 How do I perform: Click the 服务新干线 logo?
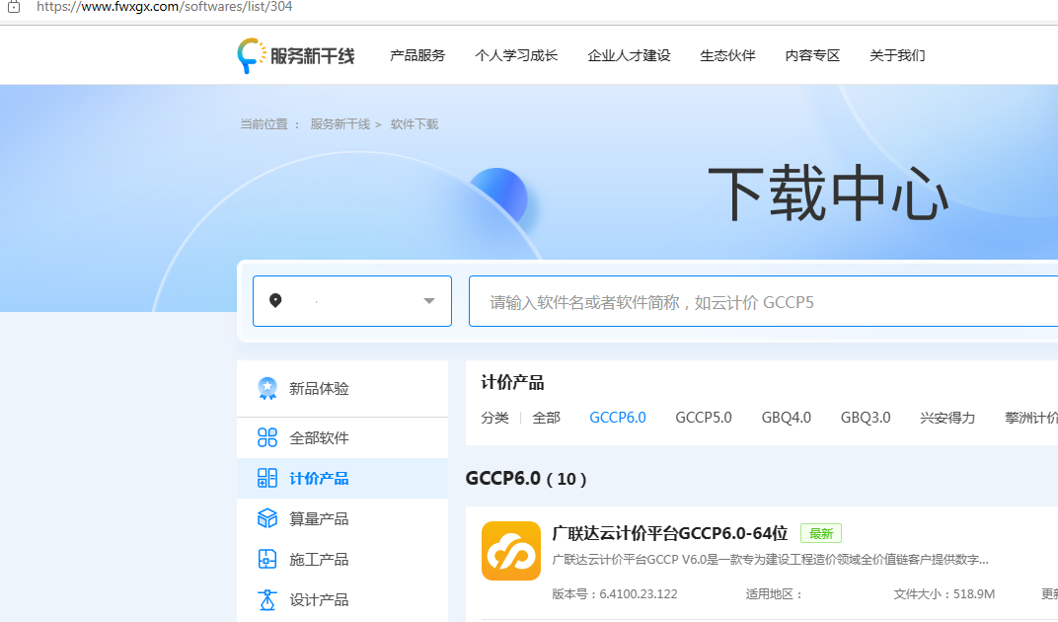pos(295,55)
